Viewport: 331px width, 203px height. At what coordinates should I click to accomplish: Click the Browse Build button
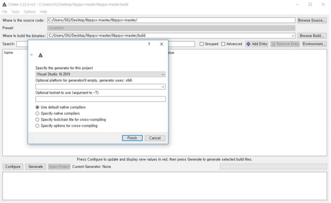click(x=312, y=36)
